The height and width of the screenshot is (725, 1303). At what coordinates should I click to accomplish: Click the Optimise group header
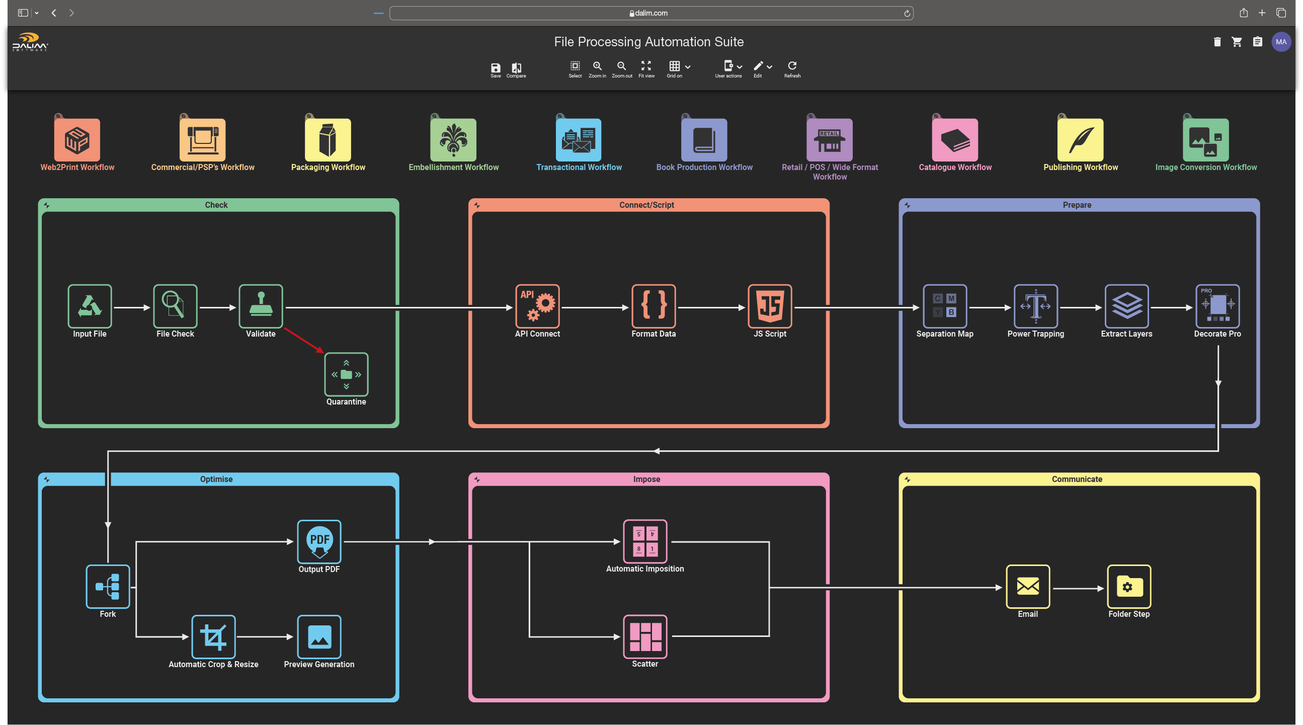[x=218, y=479]
